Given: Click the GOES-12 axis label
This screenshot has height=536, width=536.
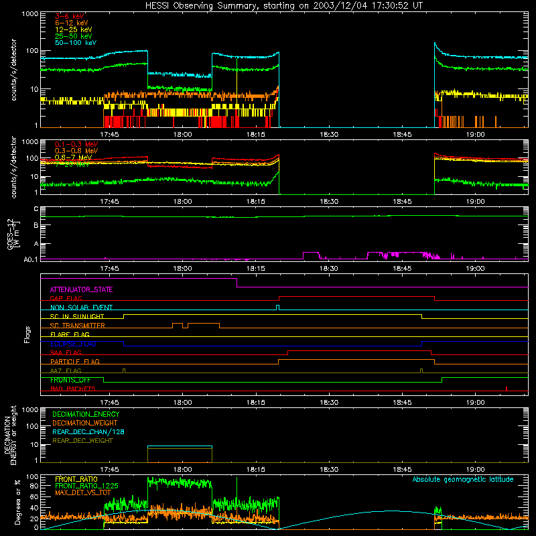Looking at the screenshot, I should coord(13,234).
